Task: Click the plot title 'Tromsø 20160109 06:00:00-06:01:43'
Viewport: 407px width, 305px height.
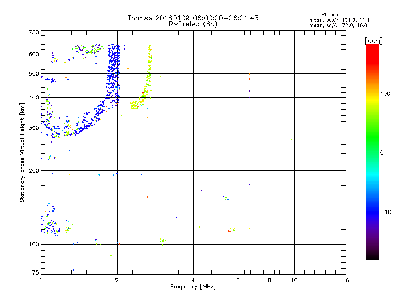Action: click(193, 18)
